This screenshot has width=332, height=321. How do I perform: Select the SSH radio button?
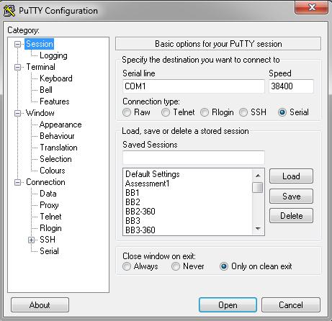(243, 112)
